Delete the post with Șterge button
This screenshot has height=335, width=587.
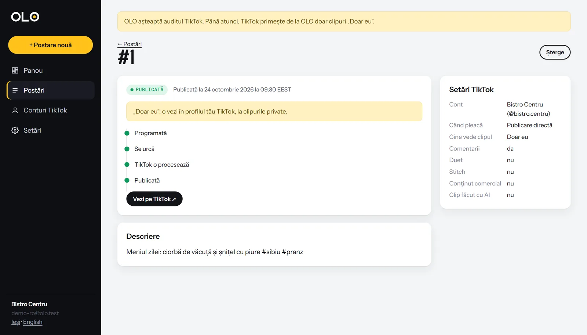coord(555,52)
